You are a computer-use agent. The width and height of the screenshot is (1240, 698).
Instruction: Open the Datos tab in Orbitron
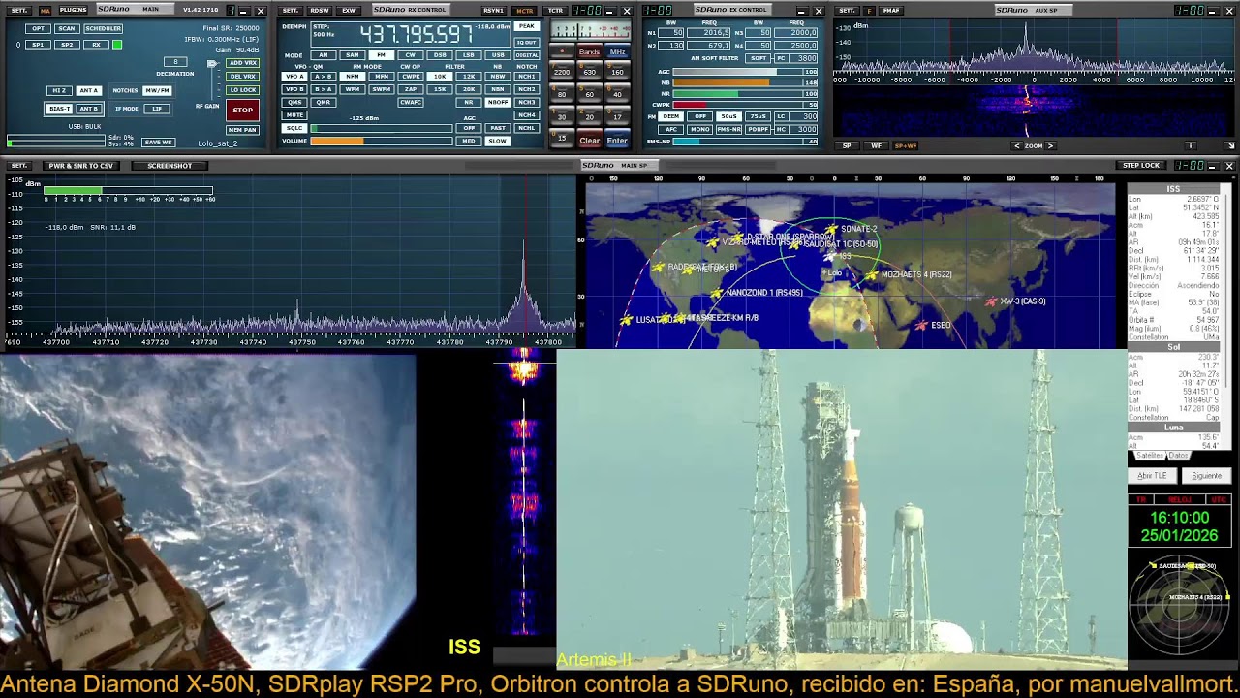tap(1178, 456)
